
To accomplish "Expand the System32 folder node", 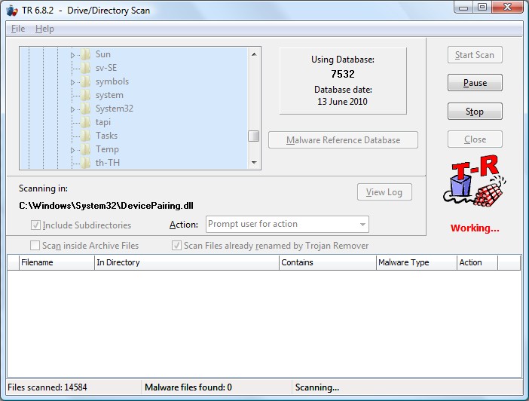I will pos(72,109).
